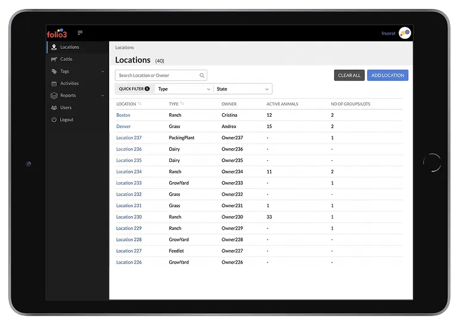Click the PackingPlant type cell

pos(182,137)
